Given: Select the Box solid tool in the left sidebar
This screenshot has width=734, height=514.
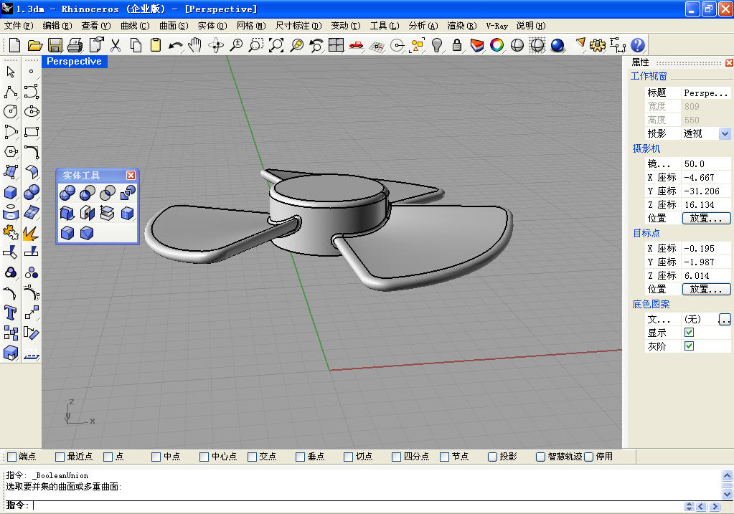Looking at the screenshot, I should tap(11, 192).
